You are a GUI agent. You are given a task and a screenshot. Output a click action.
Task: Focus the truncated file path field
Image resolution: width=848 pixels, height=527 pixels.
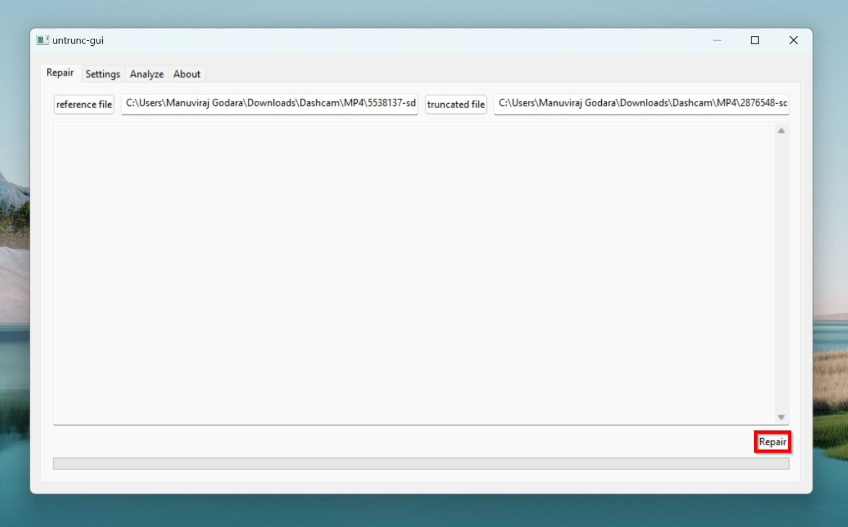click(642, 104)
